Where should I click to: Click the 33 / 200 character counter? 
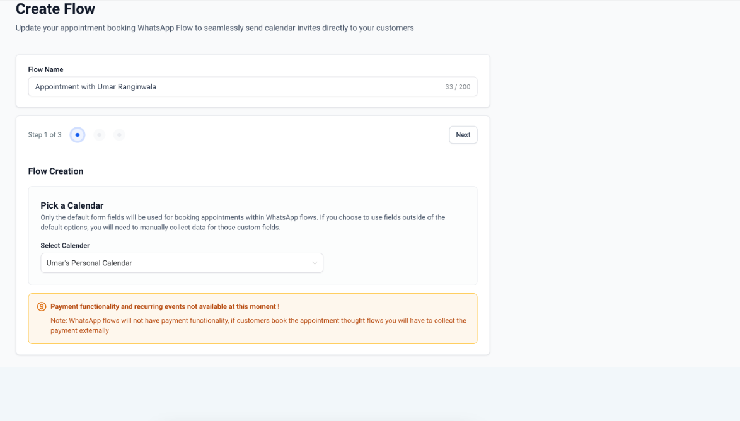tap(458, 87)
